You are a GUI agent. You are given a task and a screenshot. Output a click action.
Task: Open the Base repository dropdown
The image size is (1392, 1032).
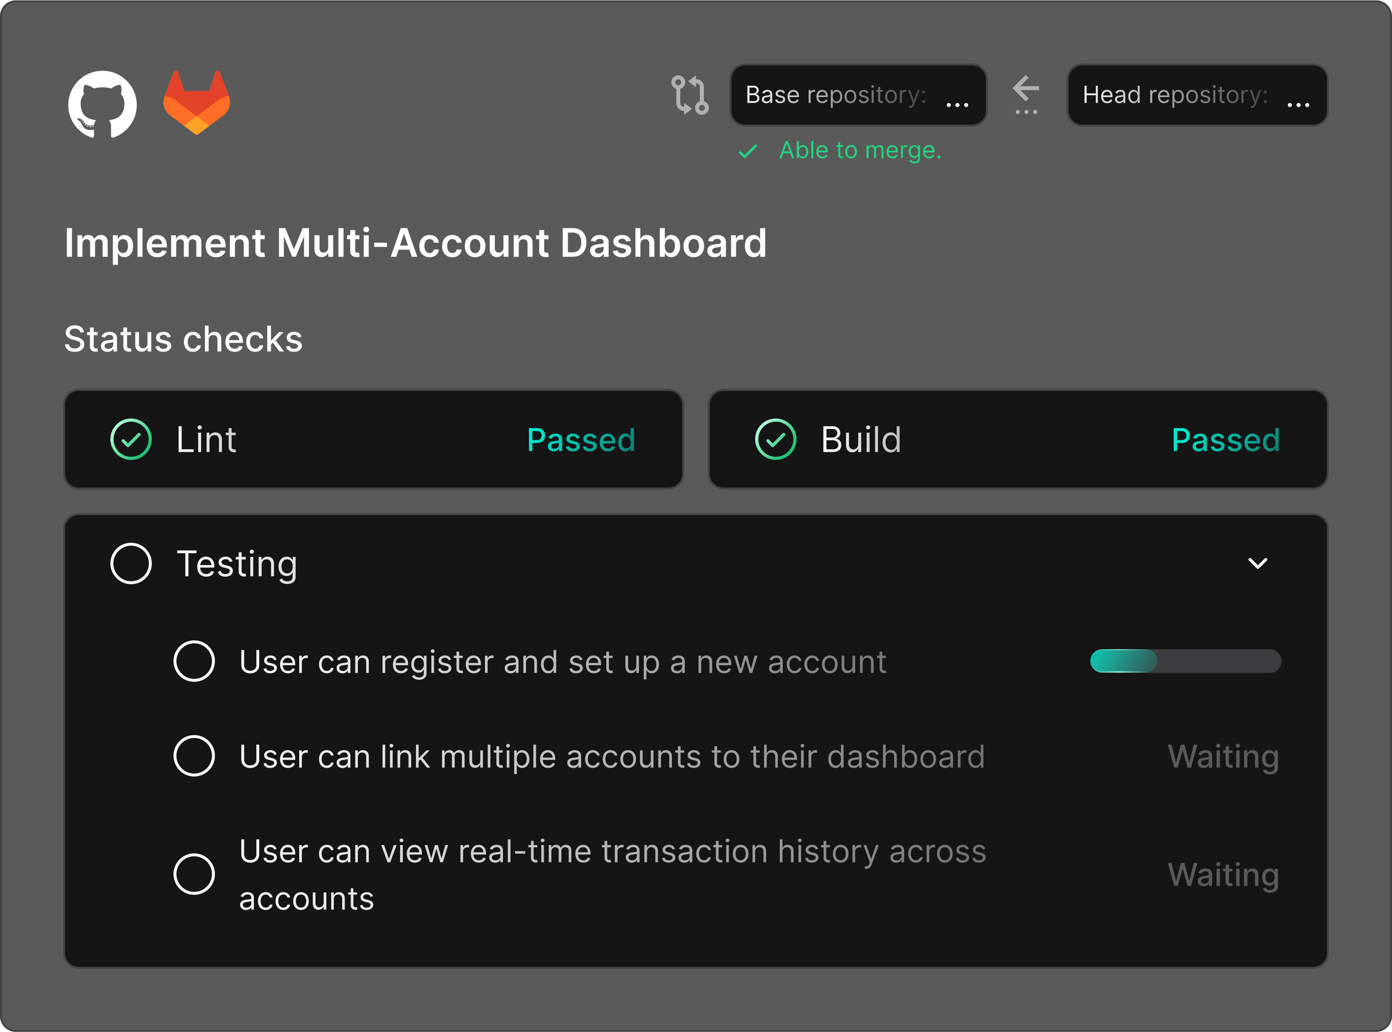[x=858, y=95]
